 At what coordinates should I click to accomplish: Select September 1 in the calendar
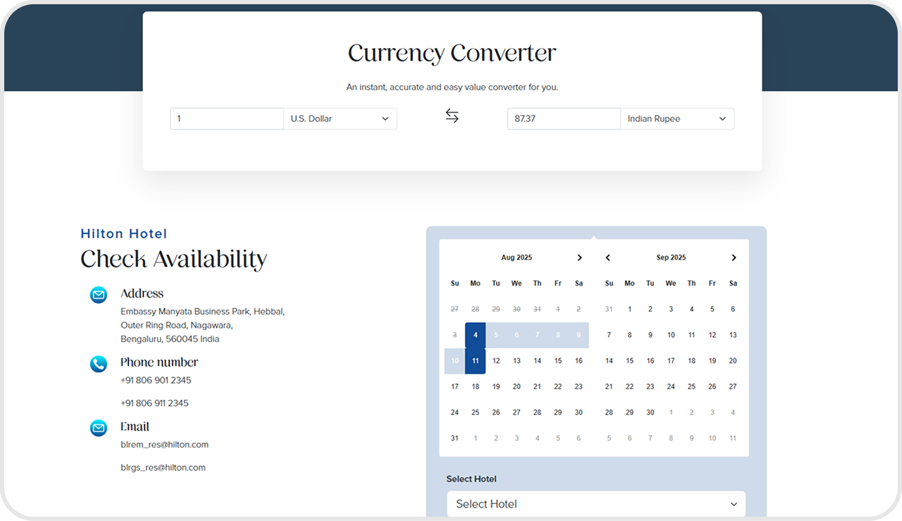[x=629, y=309]
